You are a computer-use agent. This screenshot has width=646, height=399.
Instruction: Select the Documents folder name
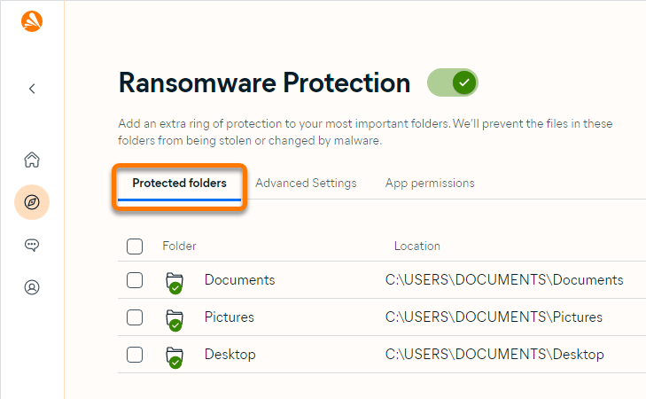(x=239, y=280)
